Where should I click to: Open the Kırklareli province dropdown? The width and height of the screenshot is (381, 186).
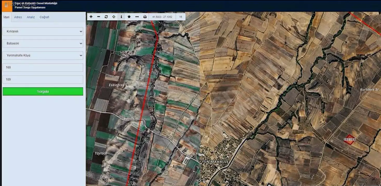[43, 31]
